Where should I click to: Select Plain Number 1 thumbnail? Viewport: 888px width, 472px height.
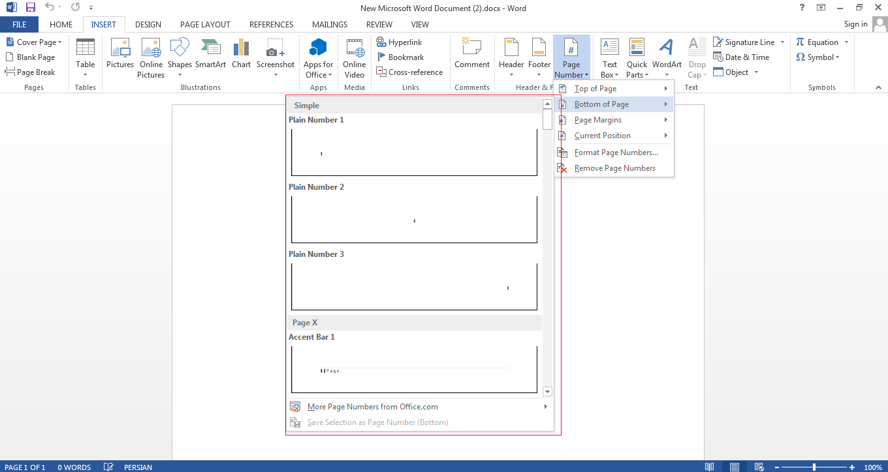point(414,152)
